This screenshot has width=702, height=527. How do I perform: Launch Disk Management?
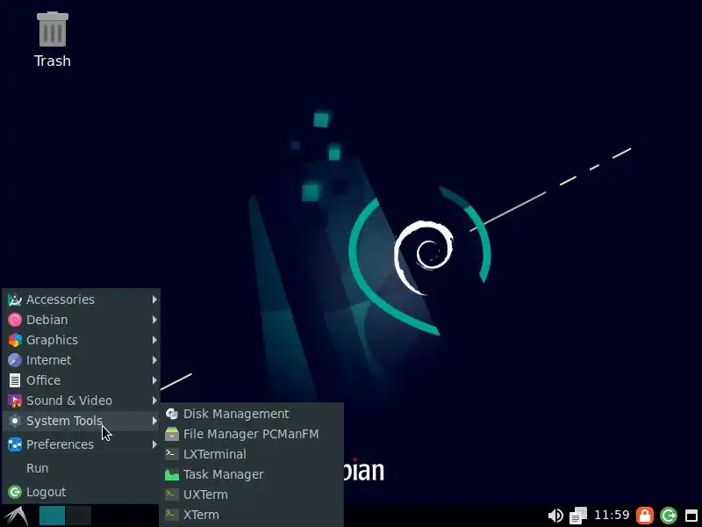coord(252,414)
